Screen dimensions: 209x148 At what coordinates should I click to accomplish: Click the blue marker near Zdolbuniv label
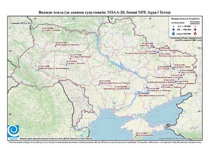click(55, 46)
